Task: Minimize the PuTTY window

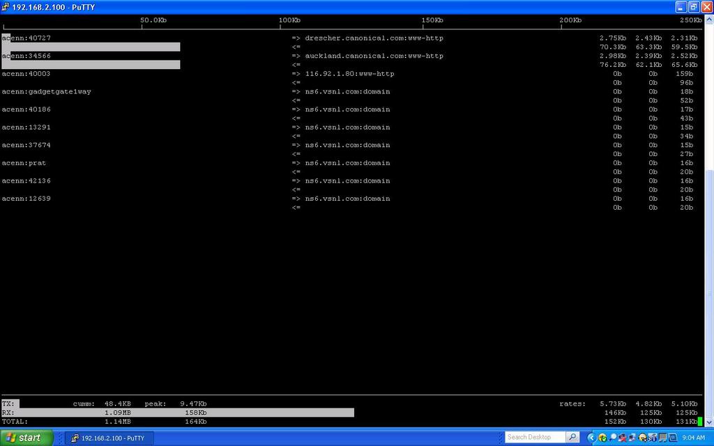Action: click(681, 7)
